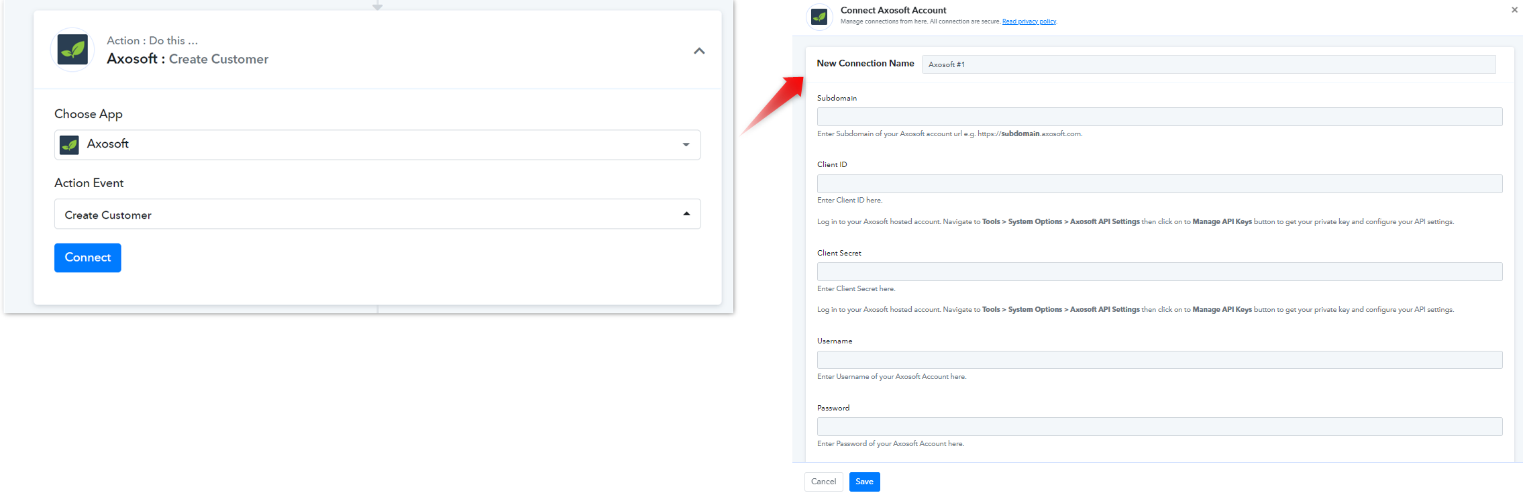Click 'Axosoft : Create Customer' heading
The width and height of the screenshot is (1523, 493).
[x=187, y=59]
